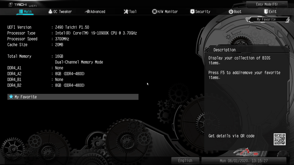Click the DDR4_B2 8GB memory value
Viewport: 294px width, 165px height.
point(70,85)
